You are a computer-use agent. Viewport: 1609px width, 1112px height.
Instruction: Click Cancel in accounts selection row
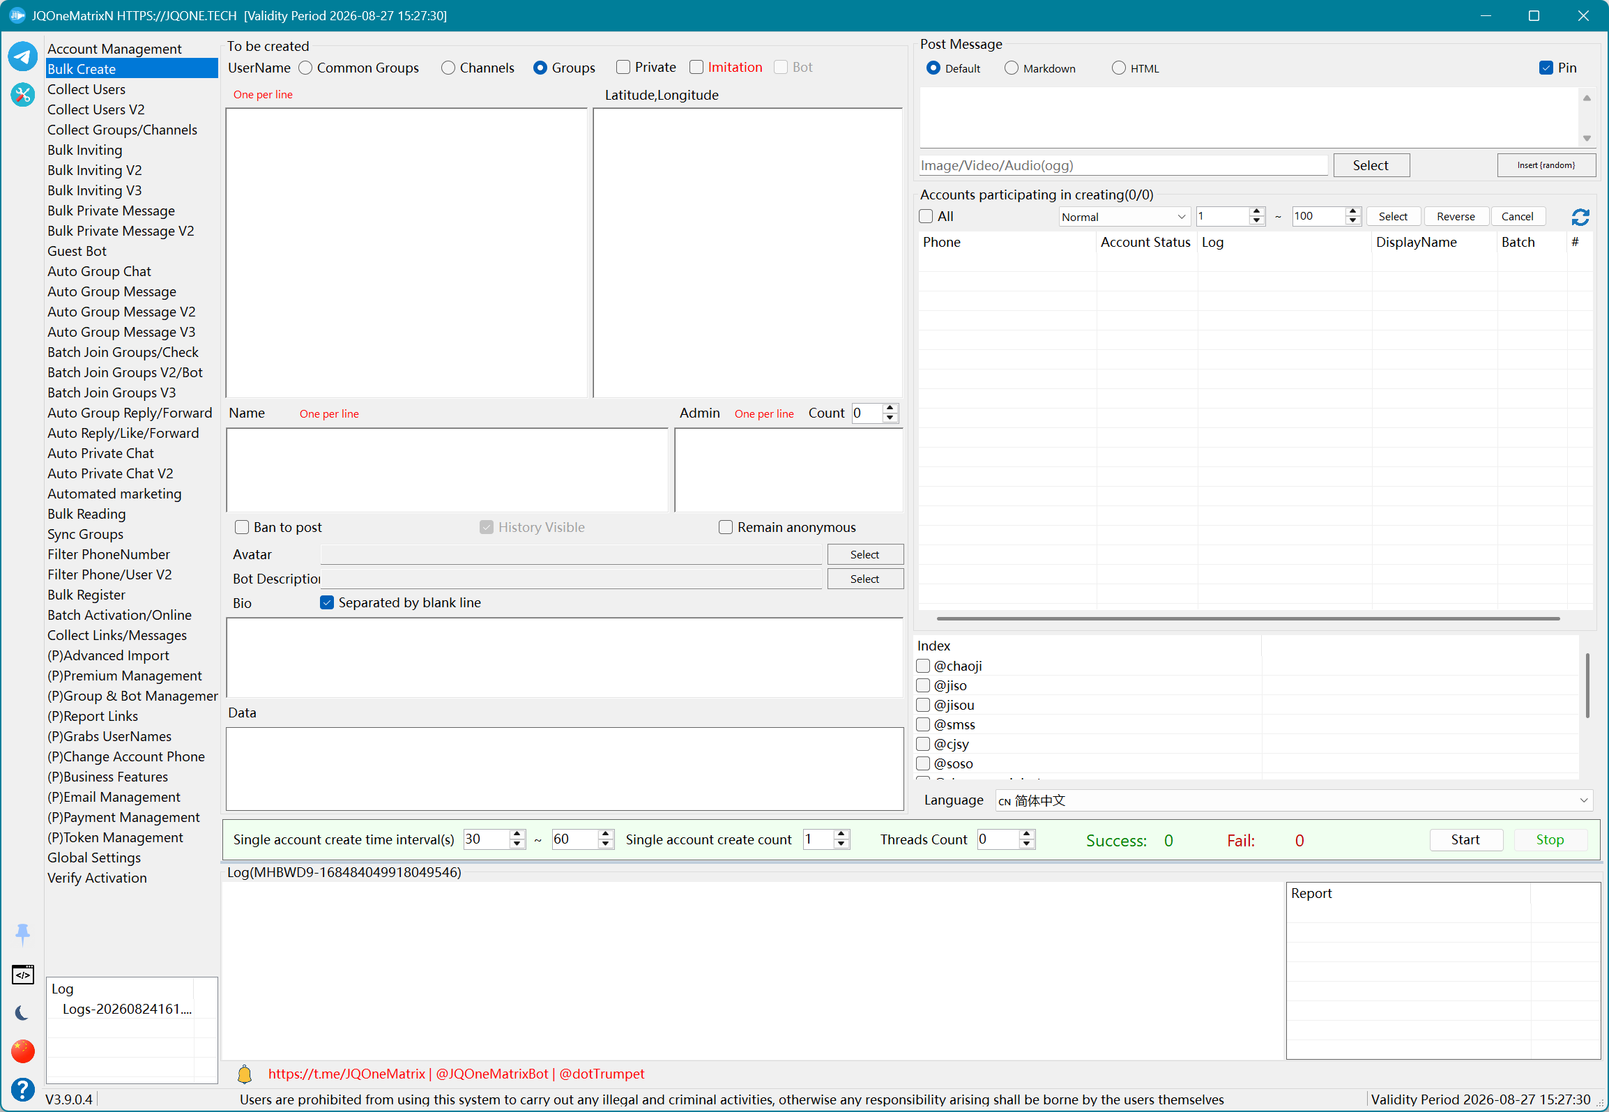click(x=1517, y=217)
